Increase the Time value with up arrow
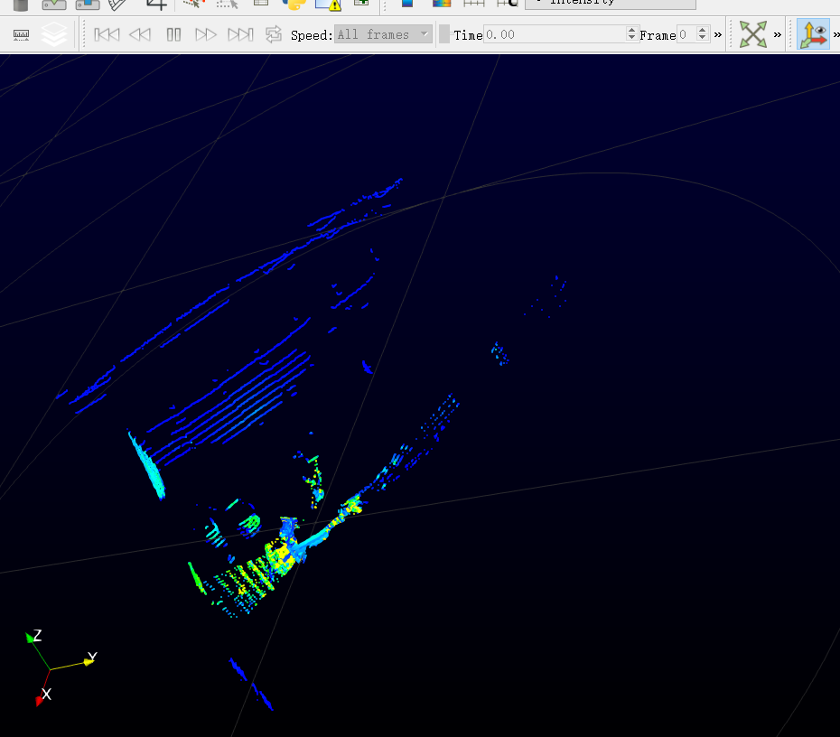 pyautogui.click(x=631, y=31)
